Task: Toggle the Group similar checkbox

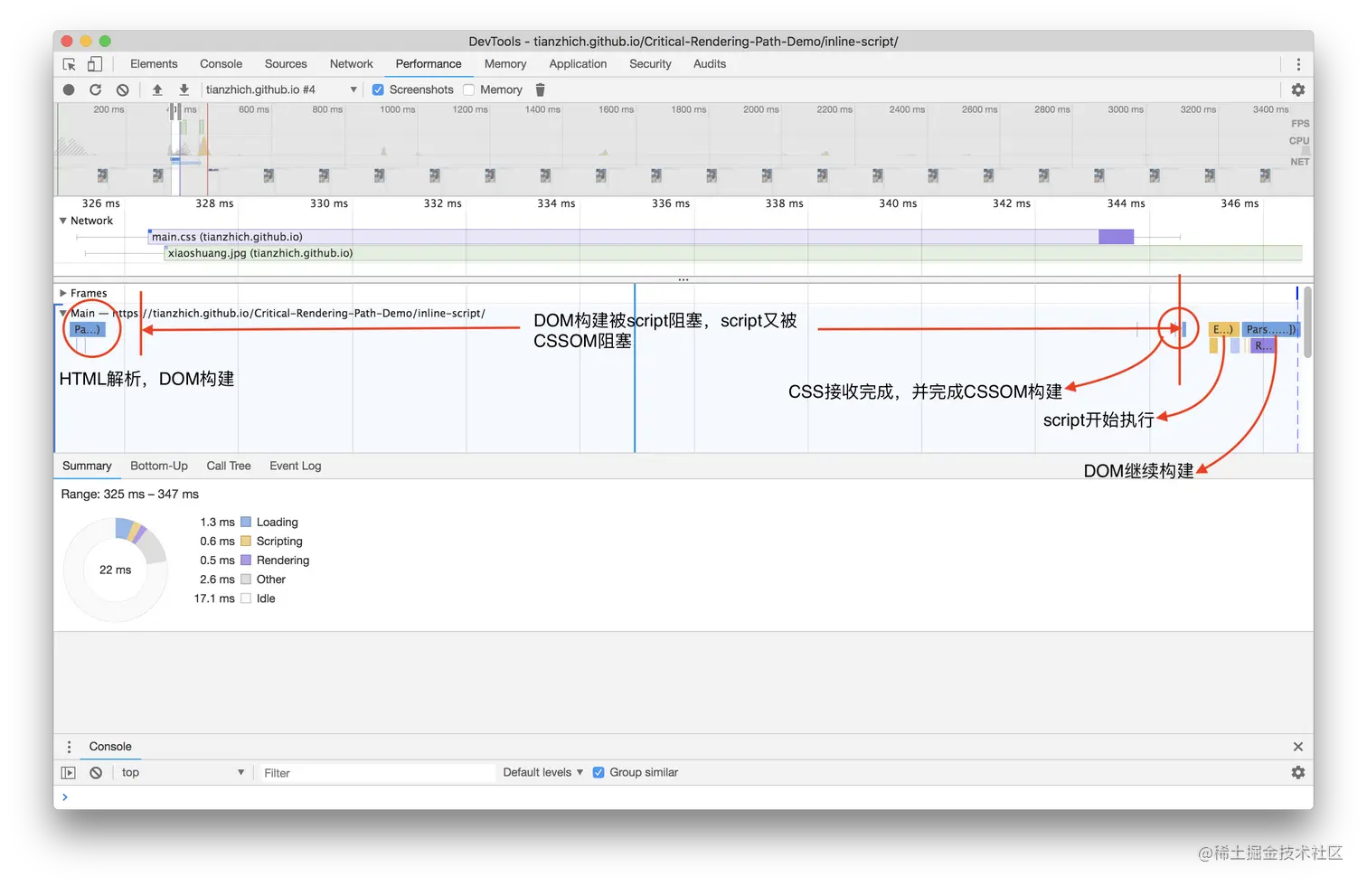Action: pyautogui.click(x=599, y=772)
